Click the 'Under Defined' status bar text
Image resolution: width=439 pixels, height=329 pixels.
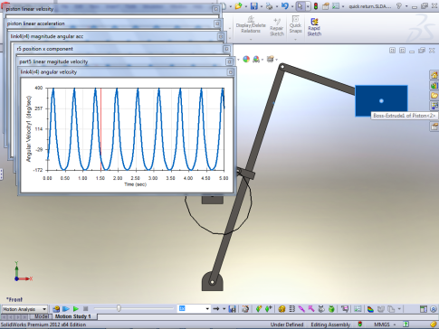[x=287, y=324]
